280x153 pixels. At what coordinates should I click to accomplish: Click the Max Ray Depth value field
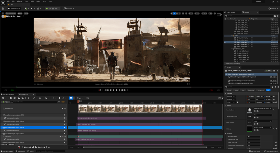point(254,137)
